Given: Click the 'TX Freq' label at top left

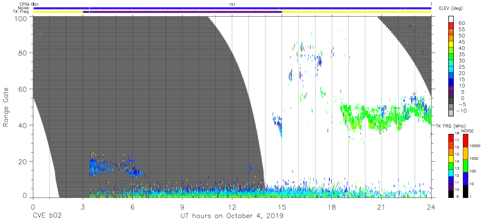Looking at the screenshot, I should (21, 12).
